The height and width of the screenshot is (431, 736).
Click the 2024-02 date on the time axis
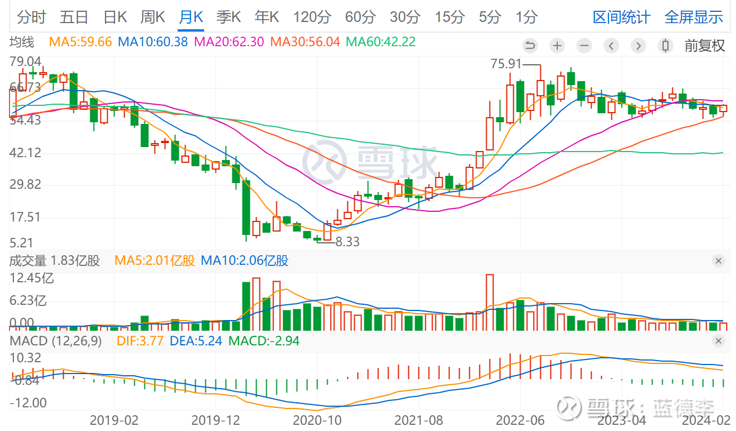(705, 420)
